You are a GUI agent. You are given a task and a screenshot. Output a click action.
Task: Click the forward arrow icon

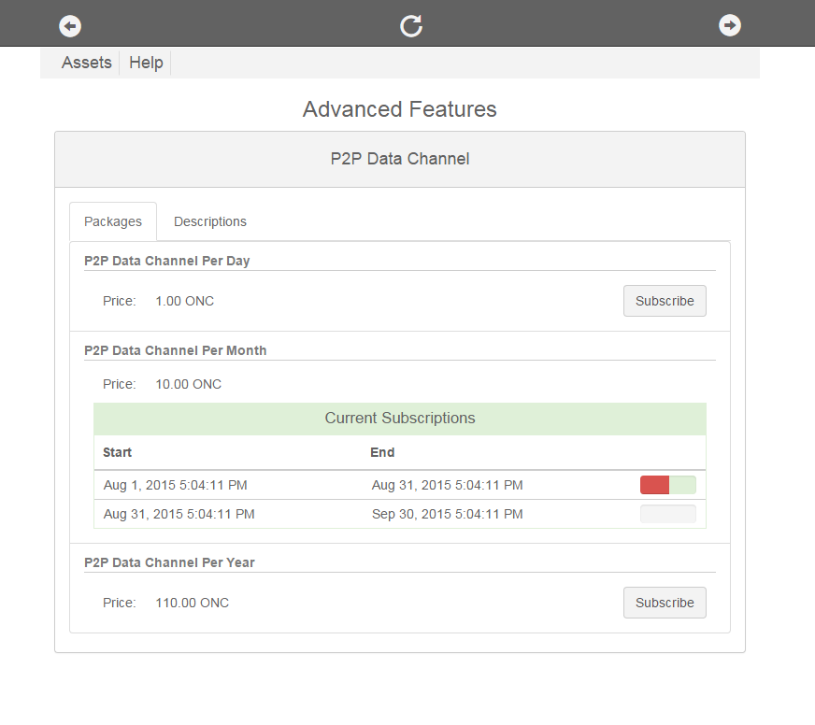coord(729,25)
